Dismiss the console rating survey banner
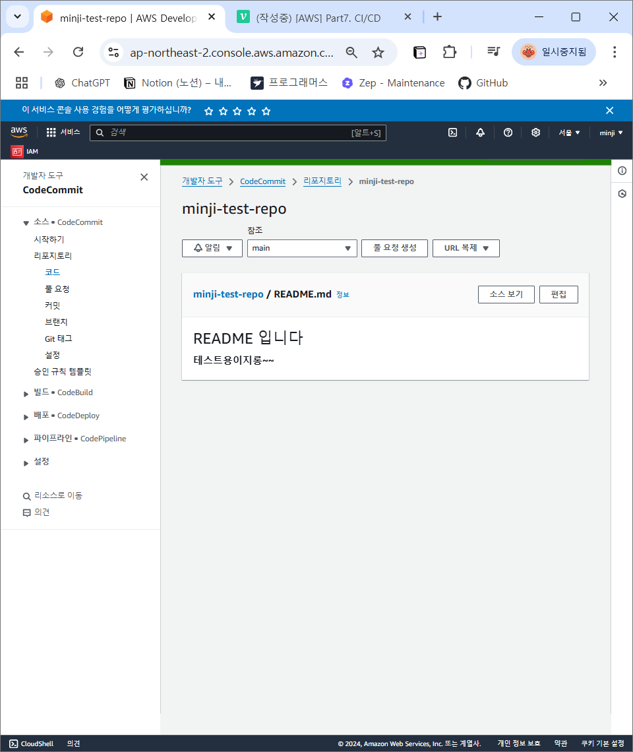 tap(609, 111)
